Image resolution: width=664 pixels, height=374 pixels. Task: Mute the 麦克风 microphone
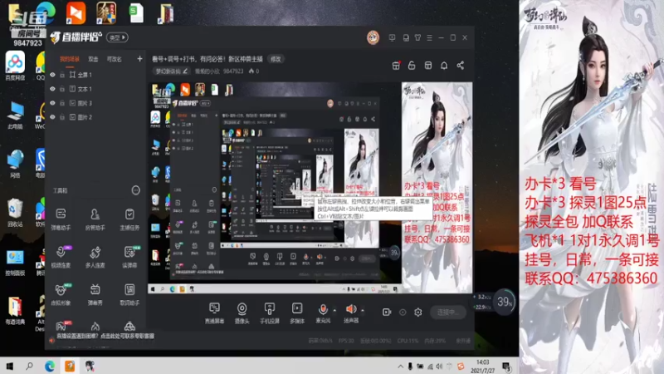323,313
